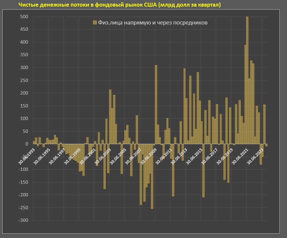Image resolution: width=287 pixels, height=238 pixels.
Task: Click the 100 value axis label
Action: coord(24,119)
